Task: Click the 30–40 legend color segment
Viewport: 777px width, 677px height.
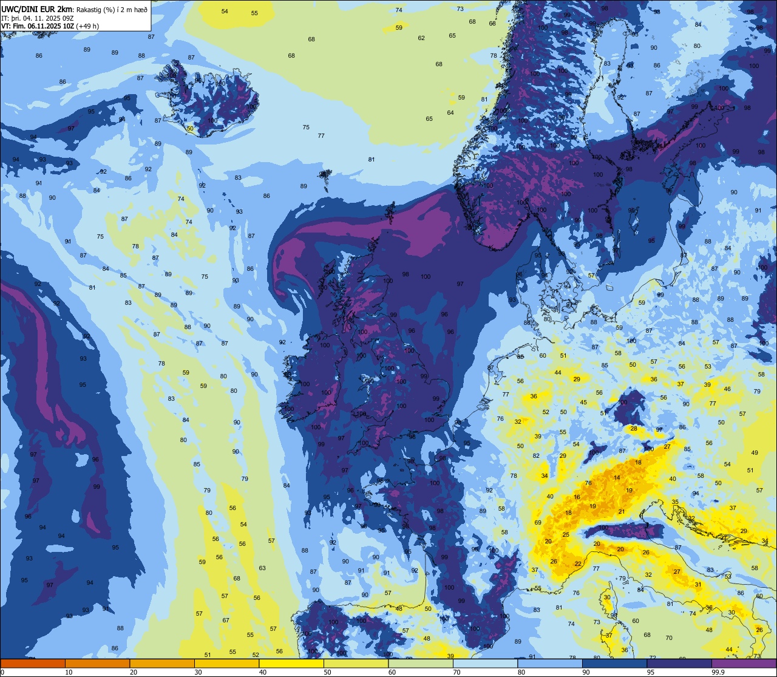Action: pos(226,663)
